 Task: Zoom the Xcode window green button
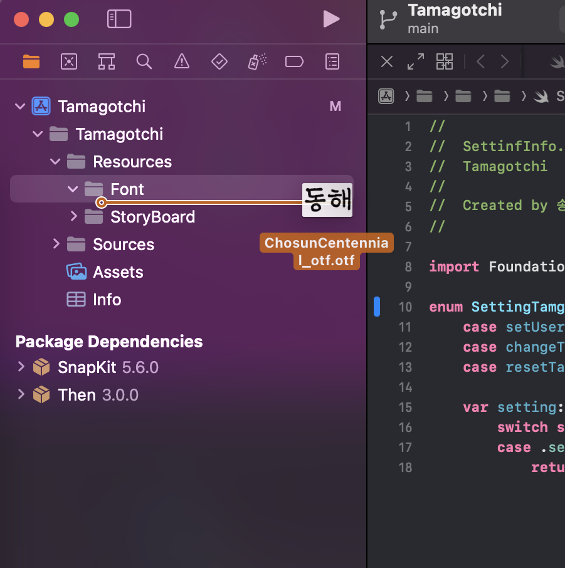tap(71, 19)
